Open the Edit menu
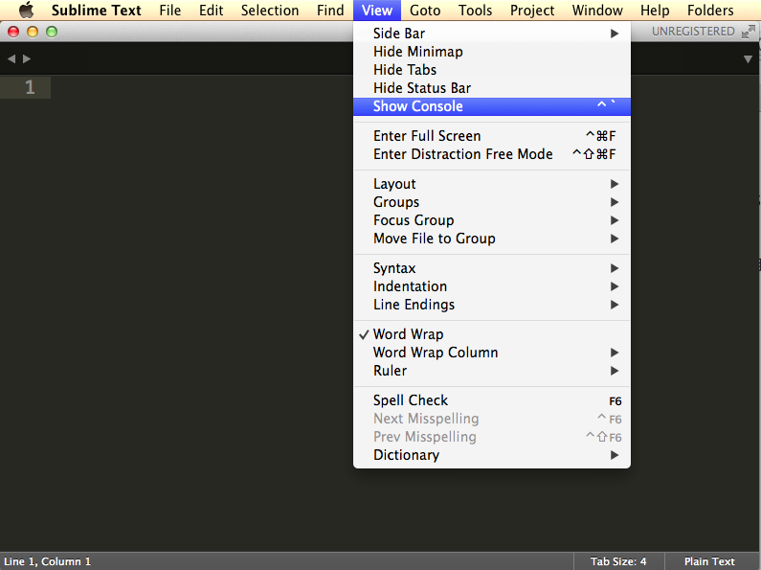This screenshot has height=570, width=761. pyautogui.click(x=212, y=11)
